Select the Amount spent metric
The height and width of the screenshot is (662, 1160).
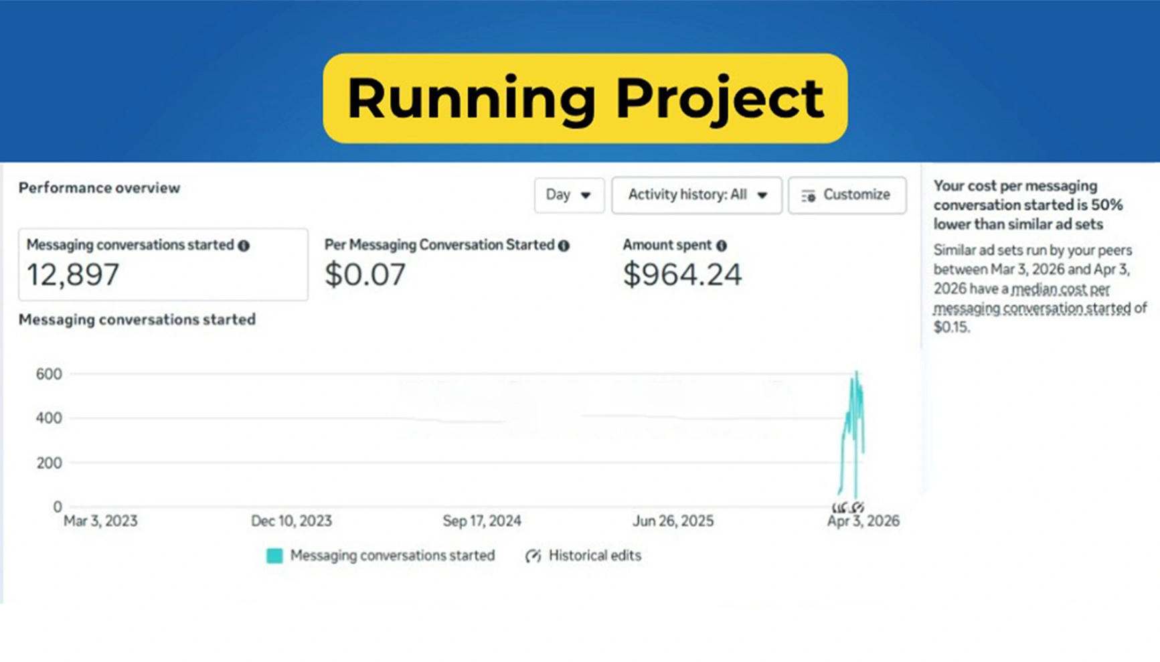[683, 264]
